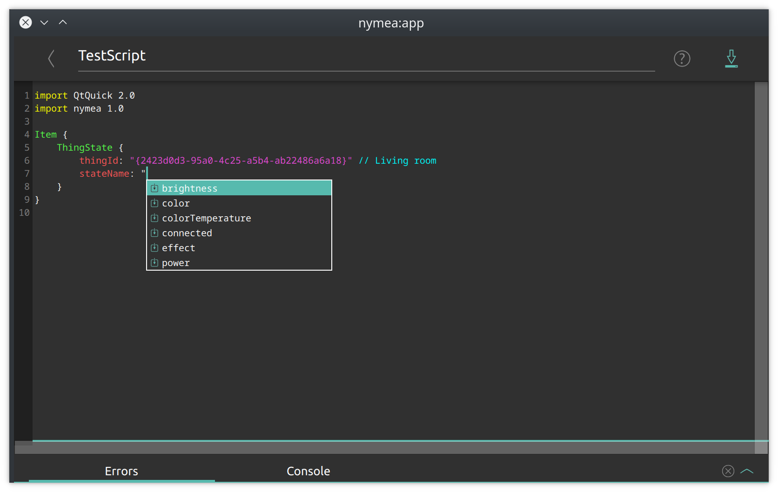
Task: Click the icon beside power entry
Action: (x=154, y=263)
